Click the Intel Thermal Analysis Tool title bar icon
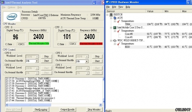Image resolution: width=192 pixels, height=112 pixels. pyautogui.click(x=2, y=2)
